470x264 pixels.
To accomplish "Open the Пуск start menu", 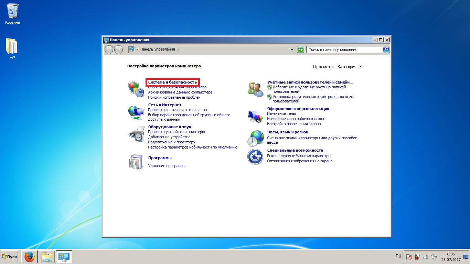I will (9, 257).
